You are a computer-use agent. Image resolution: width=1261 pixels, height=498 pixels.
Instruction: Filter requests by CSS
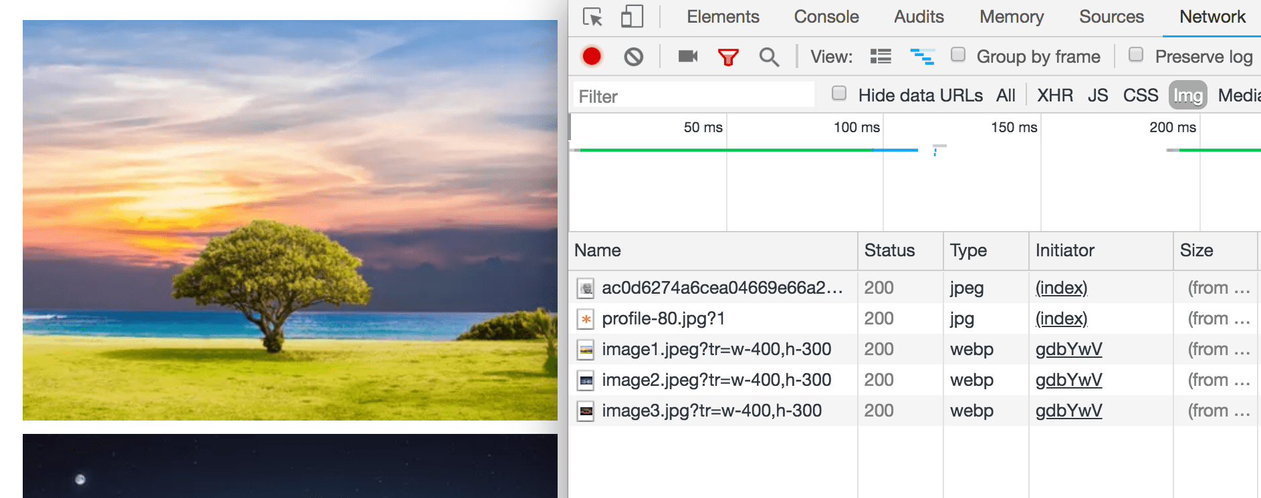(1141, 95)
